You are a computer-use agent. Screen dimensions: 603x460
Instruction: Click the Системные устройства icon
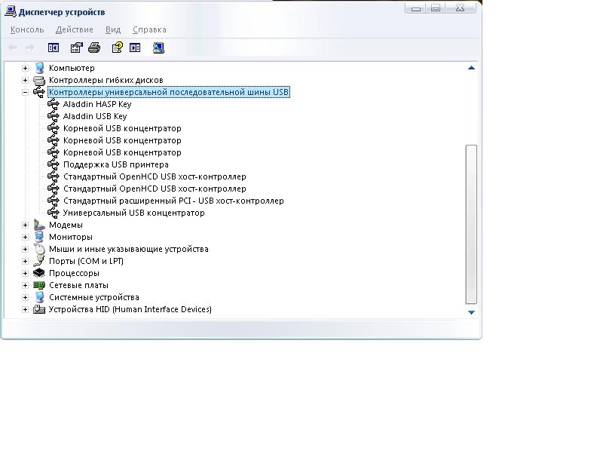pyautogui.click(x=39, y=297)
